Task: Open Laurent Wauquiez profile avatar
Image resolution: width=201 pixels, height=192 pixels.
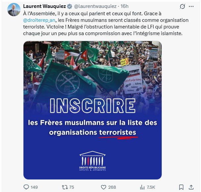Action: coord(14,10)
